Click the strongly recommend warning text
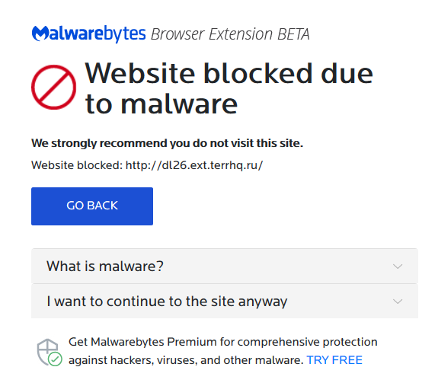438x383 pixels. [167, 143]
